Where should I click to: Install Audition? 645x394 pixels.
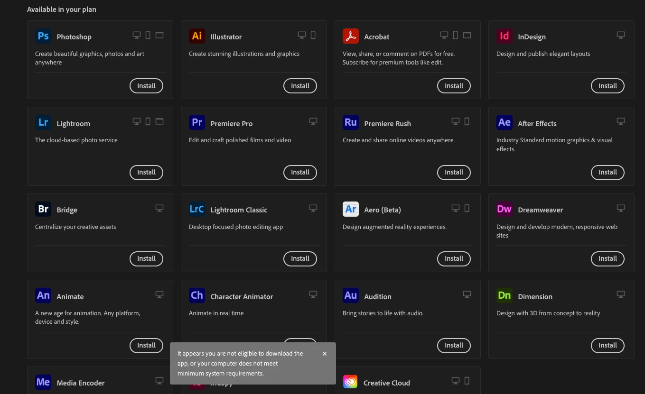coord(454,345)
